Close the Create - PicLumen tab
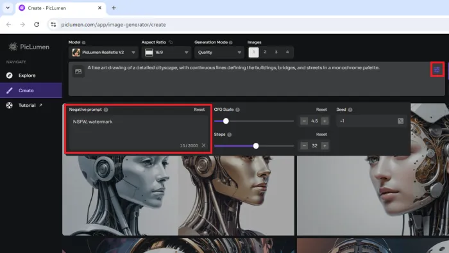 pyautogui.click(x=99, y=8)
